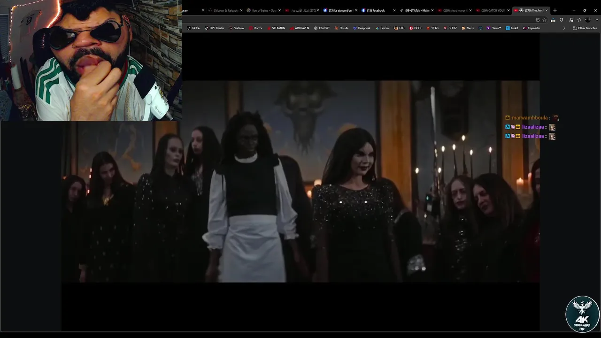Open the Gemini bookmark
The image size is (601, 338).
pos(382,28)
